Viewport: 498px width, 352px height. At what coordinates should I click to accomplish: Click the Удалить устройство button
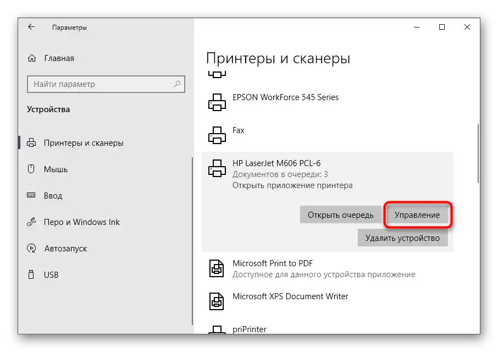(x=402, y=238)
